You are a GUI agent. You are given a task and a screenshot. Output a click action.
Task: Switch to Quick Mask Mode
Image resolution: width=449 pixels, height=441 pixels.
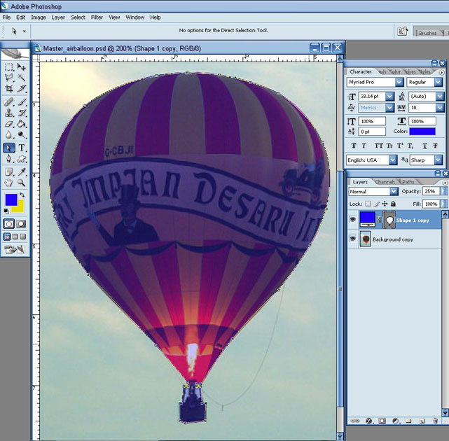[x=21, y=224]
